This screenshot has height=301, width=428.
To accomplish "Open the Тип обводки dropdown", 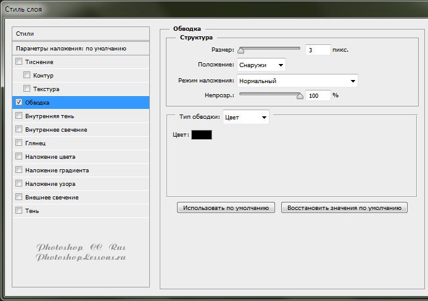I will 245,116.
